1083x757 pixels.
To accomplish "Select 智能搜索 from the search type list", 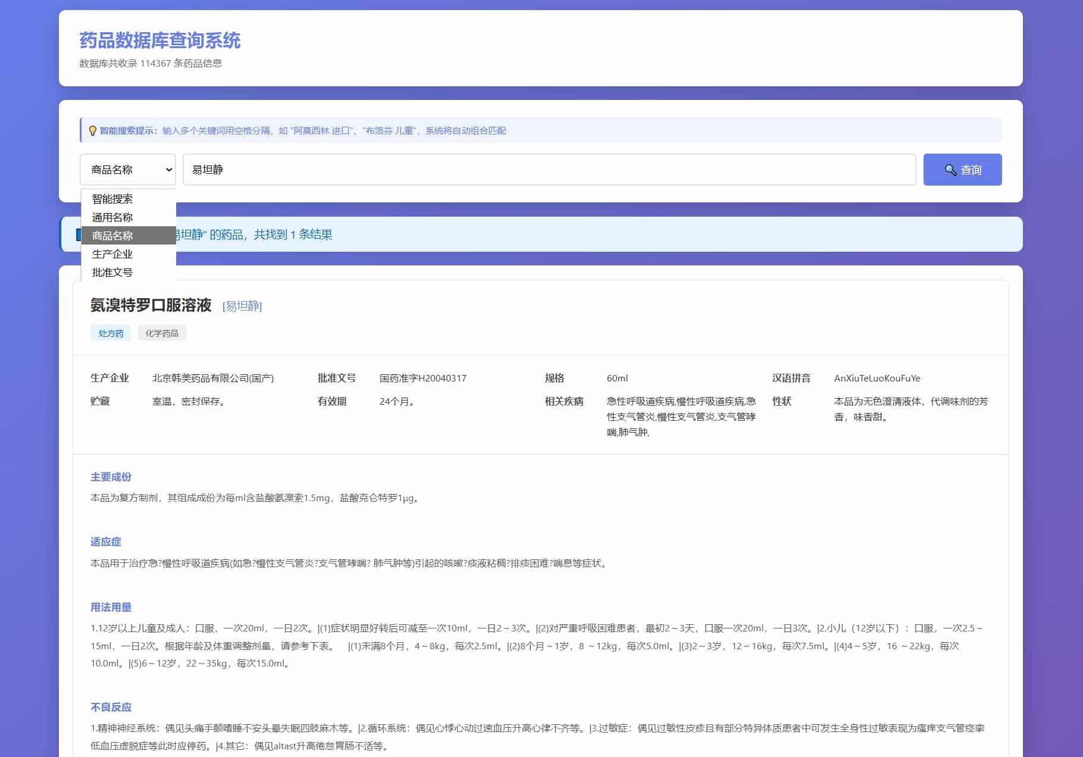I will click(x=112, y=199).
